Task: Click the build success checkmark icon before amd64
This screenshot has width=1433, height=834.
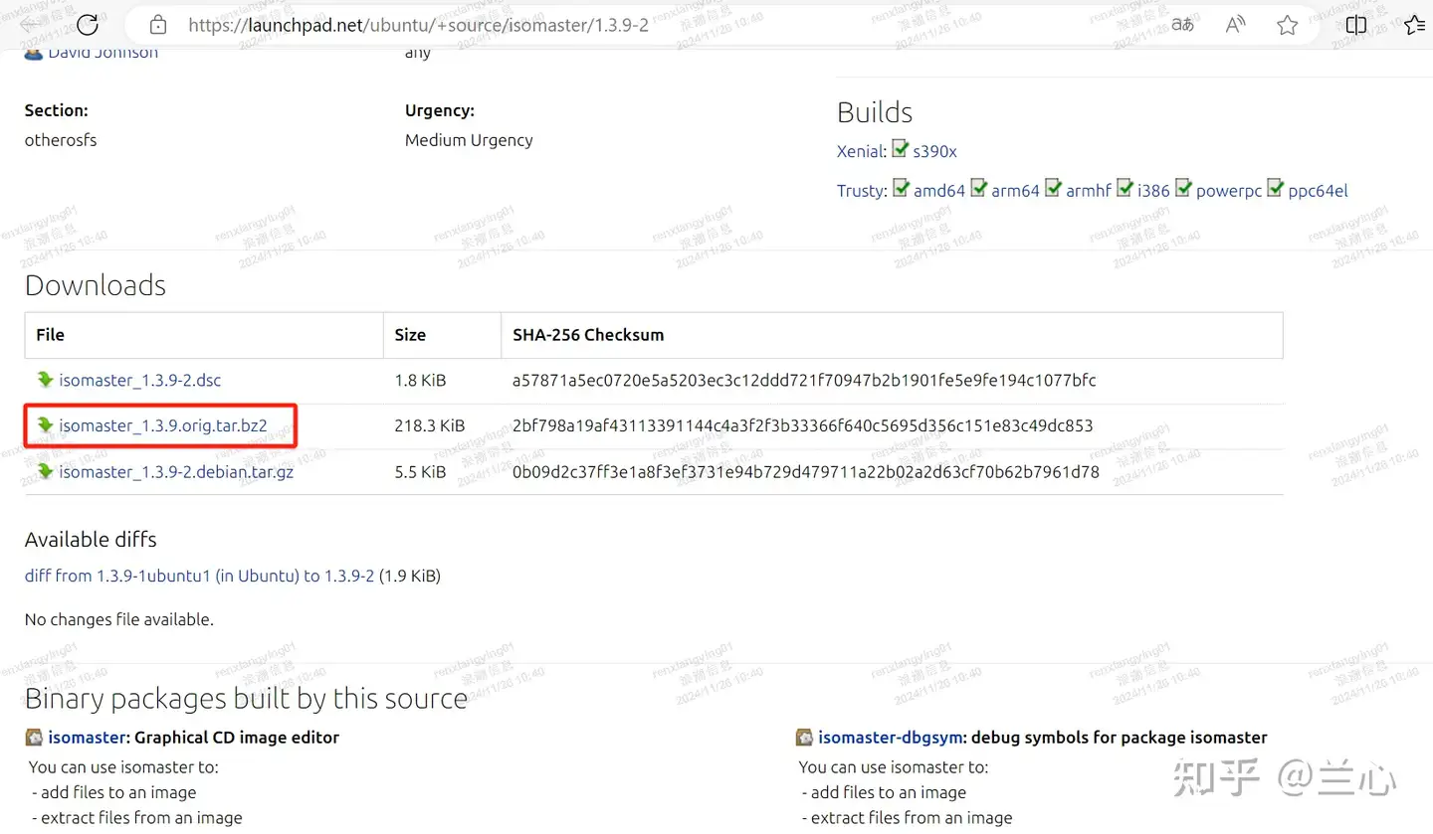Action: (902, 188)
